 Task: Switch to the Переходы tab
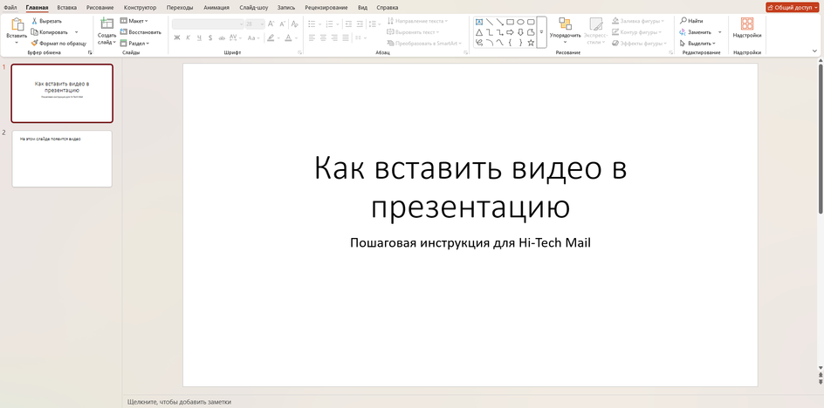point(180,7)
